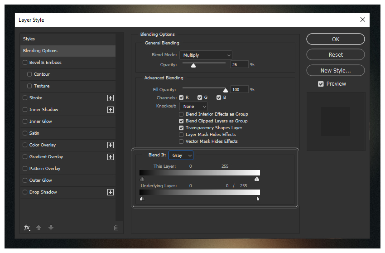The image size is (385, 253).
Task: Add another Gradient Overlay with plus icon
Action: point(111,157)
